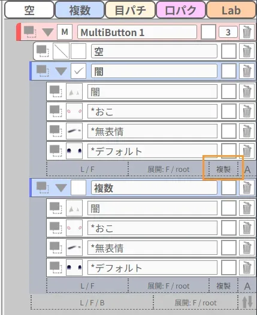Click the *デフォルト eyes thumbnail in 複数 group
The height and width of the screenshot is (315, 257).
coord(74,268)
